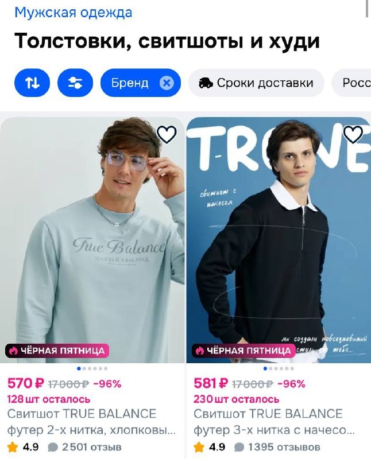Open the Бренд filter chip
This screenshot has width=371, height=459.
140,83
